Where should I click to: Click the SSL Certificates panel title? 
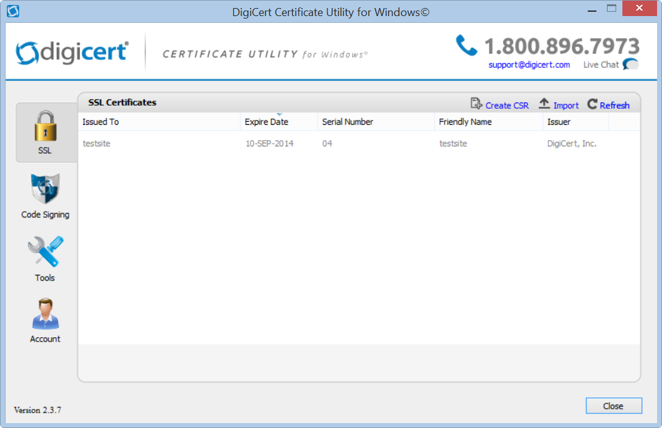click(x=122, y=103)
